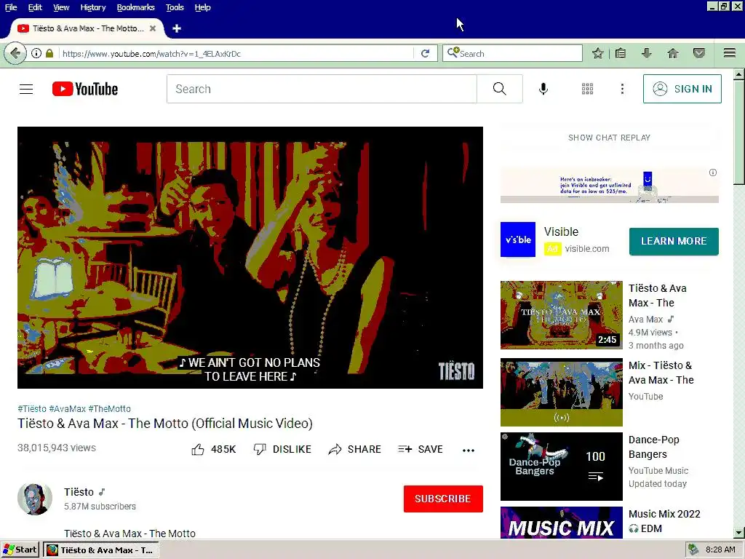
Task: Click LEARN MORE on the Visible ad
Action: 674,242
